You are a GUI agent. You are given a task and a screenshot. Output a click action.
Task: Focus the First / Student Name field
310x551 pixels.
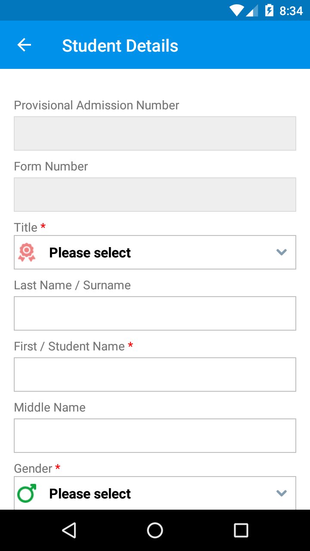(155, 375)
